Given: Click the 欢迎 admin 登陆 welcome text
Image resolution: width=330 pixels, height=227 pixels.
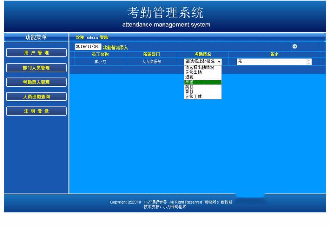Looking at the screenshot, I should point(92,37).
